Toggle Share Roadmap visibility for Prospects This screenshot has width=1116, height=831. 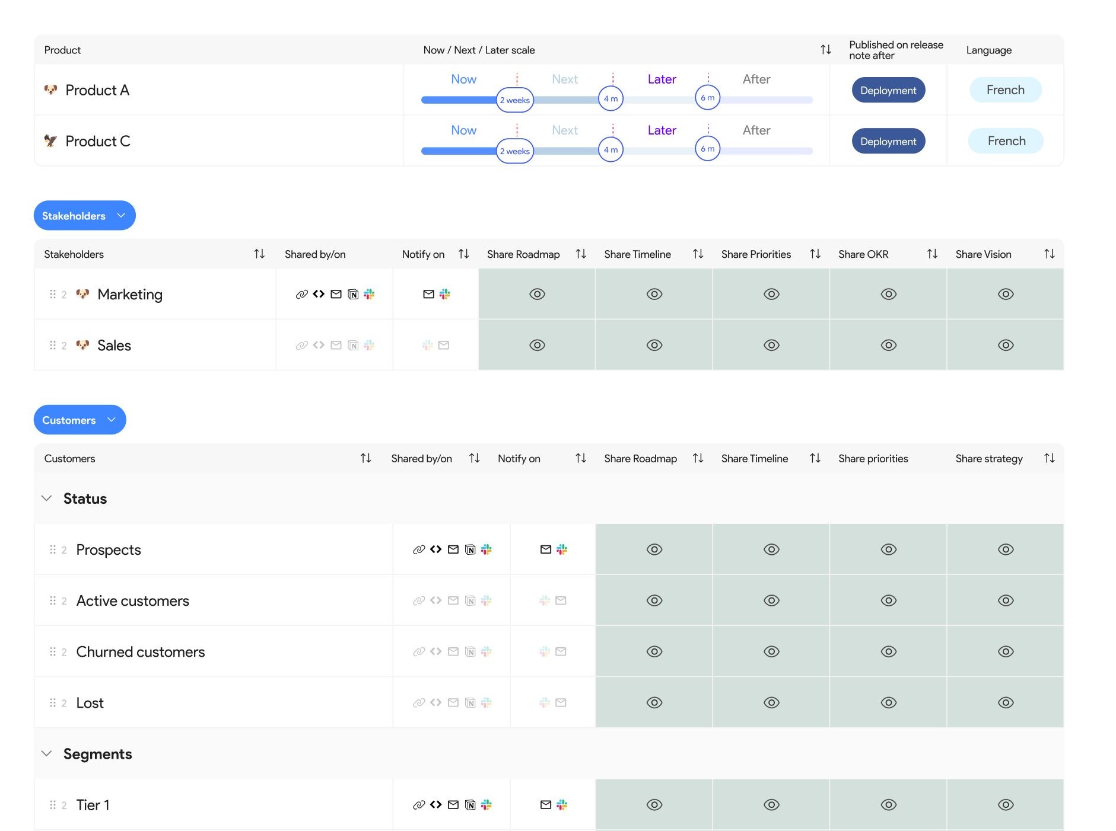pos(654,549)
